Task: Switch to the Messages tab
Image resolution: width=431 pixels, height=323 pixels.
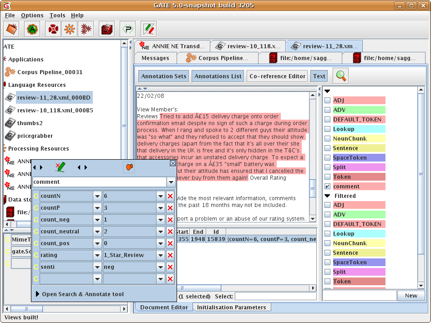Action: click(155, 58)
